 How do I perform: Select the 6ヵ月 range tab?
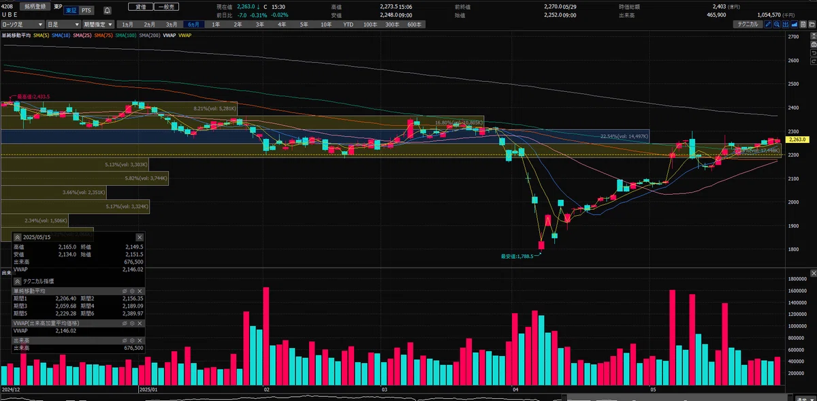tap(194, 25)
